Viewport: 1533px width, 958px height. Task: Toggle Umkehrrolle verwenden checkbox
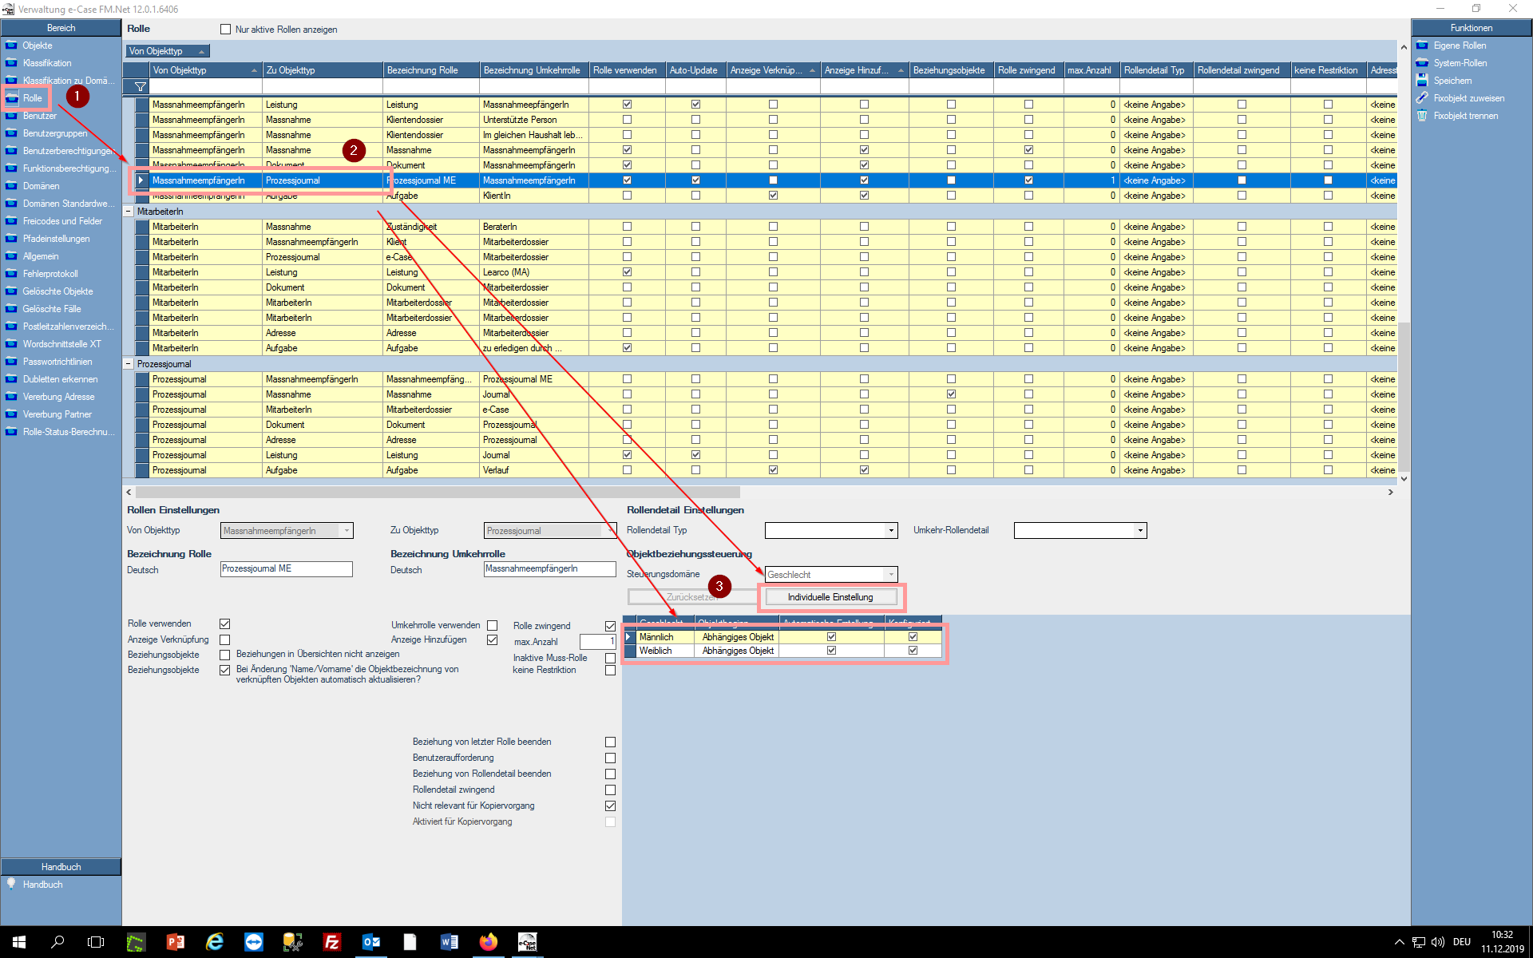[493, 626]
